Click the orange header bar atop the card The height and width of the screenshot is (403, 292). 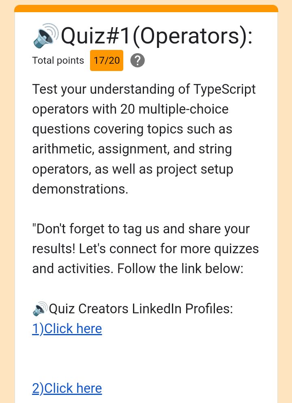[146, 9]
